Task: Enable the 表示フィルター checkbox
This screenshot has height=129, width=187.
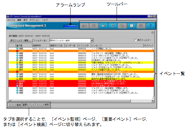Action: [135, 40]
